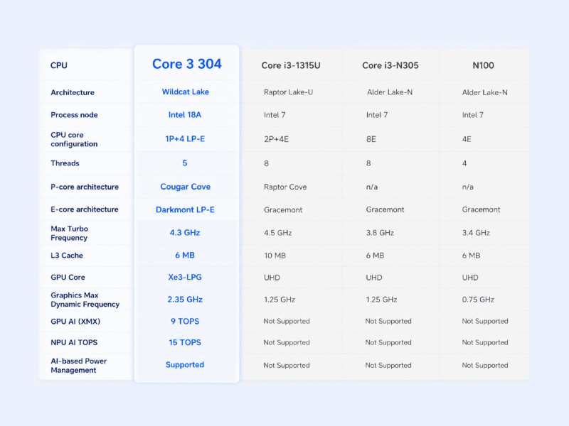Screen dimensions: 569x426
Task: Click the 'L3 Cache' row label
Action: coord(67,256)
